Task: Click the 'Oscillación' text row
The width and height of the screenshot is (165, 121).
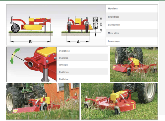Action: (x=82, y=72)
